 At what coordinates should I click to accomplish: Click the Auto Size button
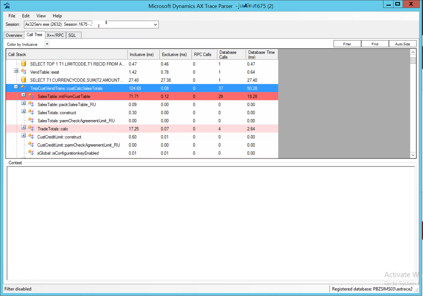click(403, 44)
